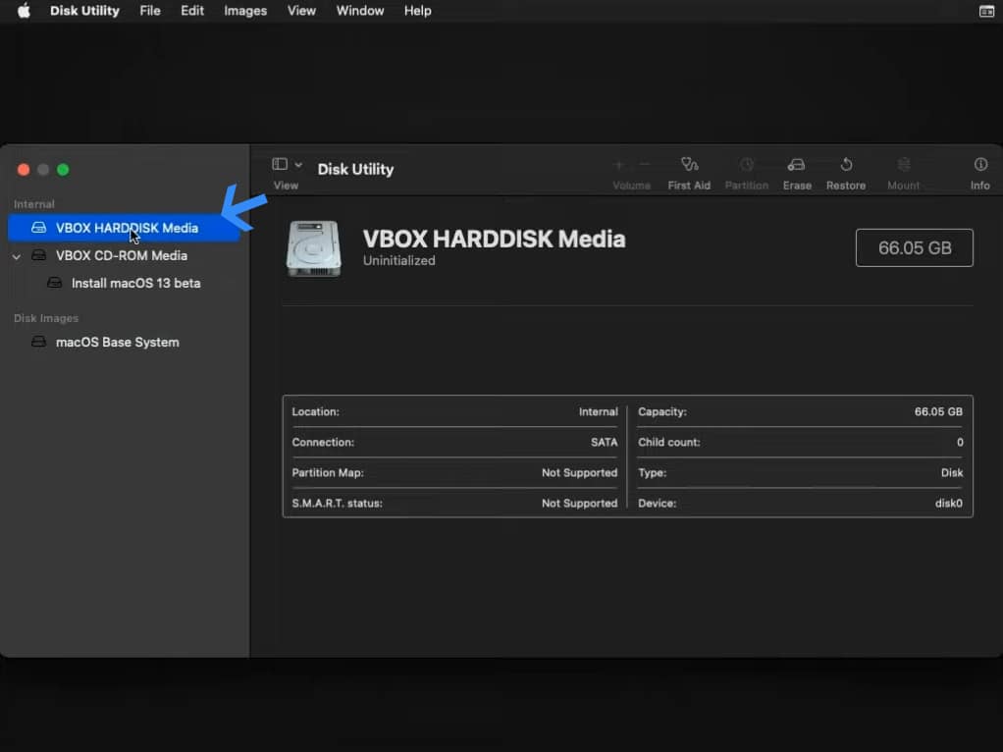Collapse the VBOX CD-ROM Media tree
Image resolution: width=1003 pixels, height=752 pixels.
17,255
